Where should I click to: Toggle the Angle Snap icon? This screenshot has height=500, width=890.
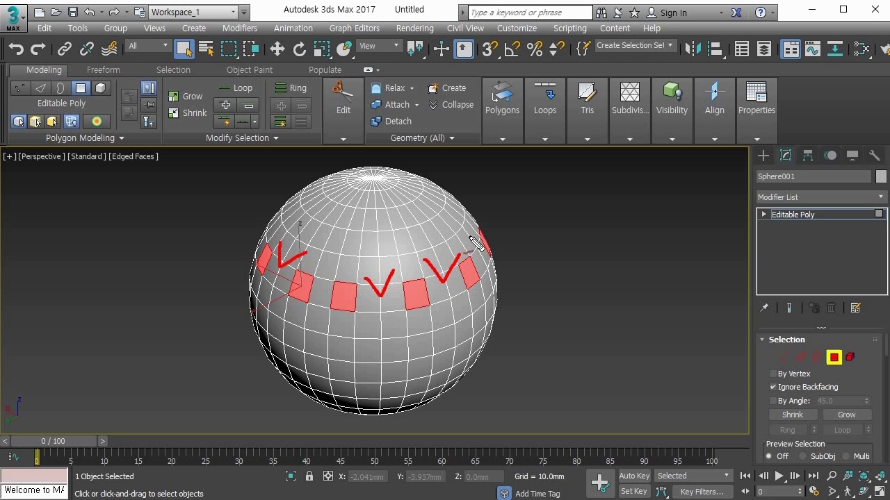click(512, 49)
